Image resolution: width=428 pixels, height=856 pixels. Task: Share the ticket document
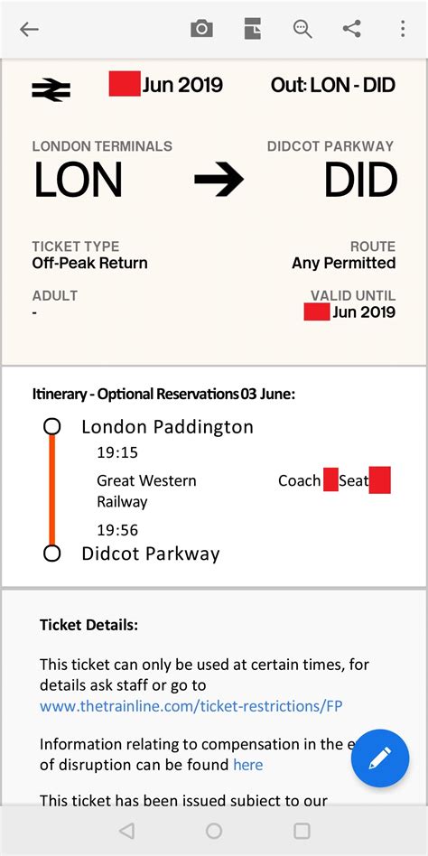click(x=352, y=28)
